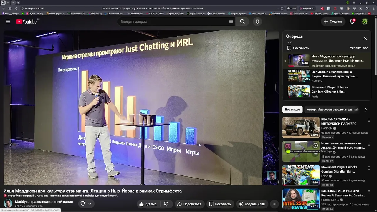Expand the tab list dropdown arrow
The height and width of the screenshot is (212, 377).
(8, 3)
